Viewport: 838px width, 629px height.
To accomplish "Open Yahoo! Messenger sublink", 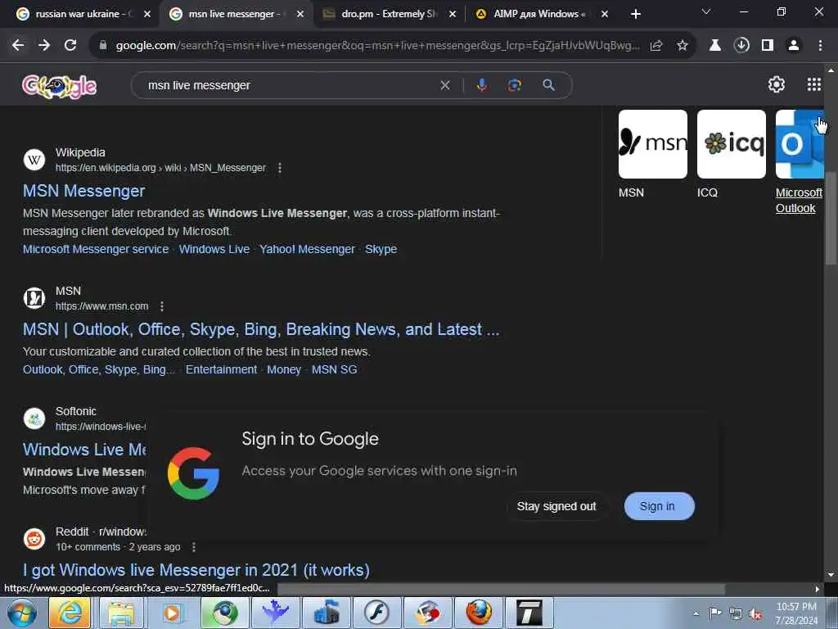I will [307, 249].
